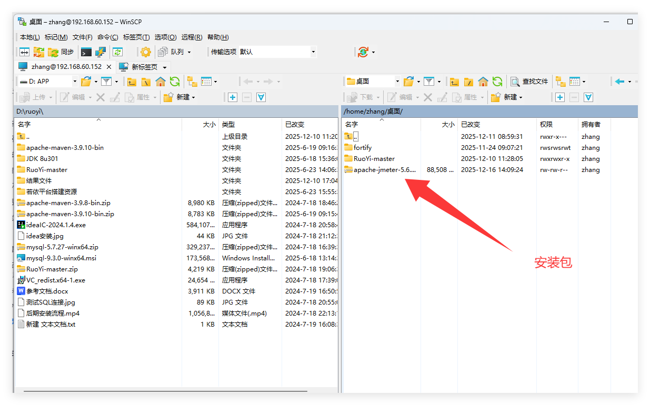Click select files plus icon in local panel
Image resolution: width=650 pixels, height=405 pixels.
[x=233, y=97]
